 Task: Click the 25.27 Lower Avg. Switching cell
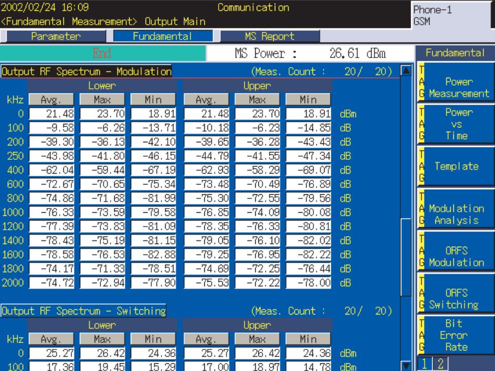pyautogui.click(x=51, y=353)
